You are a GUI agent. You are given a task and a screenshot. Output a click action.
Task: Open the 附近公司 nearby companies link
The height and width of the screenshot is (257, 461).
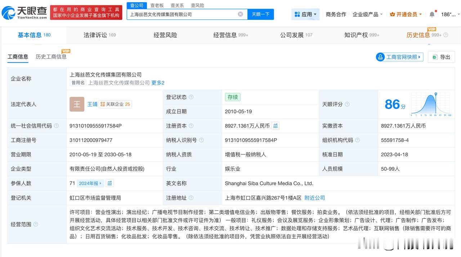(315, 198)
